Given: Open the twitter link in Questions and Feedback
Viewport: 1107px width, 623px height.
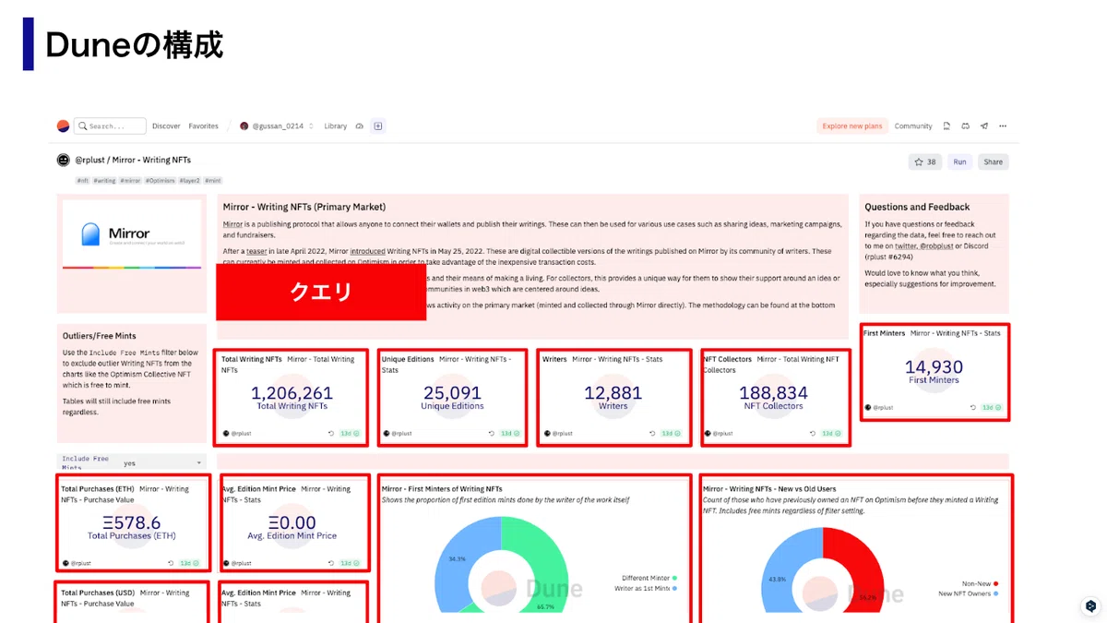Looking at the screenshot, I should [904, 246].
